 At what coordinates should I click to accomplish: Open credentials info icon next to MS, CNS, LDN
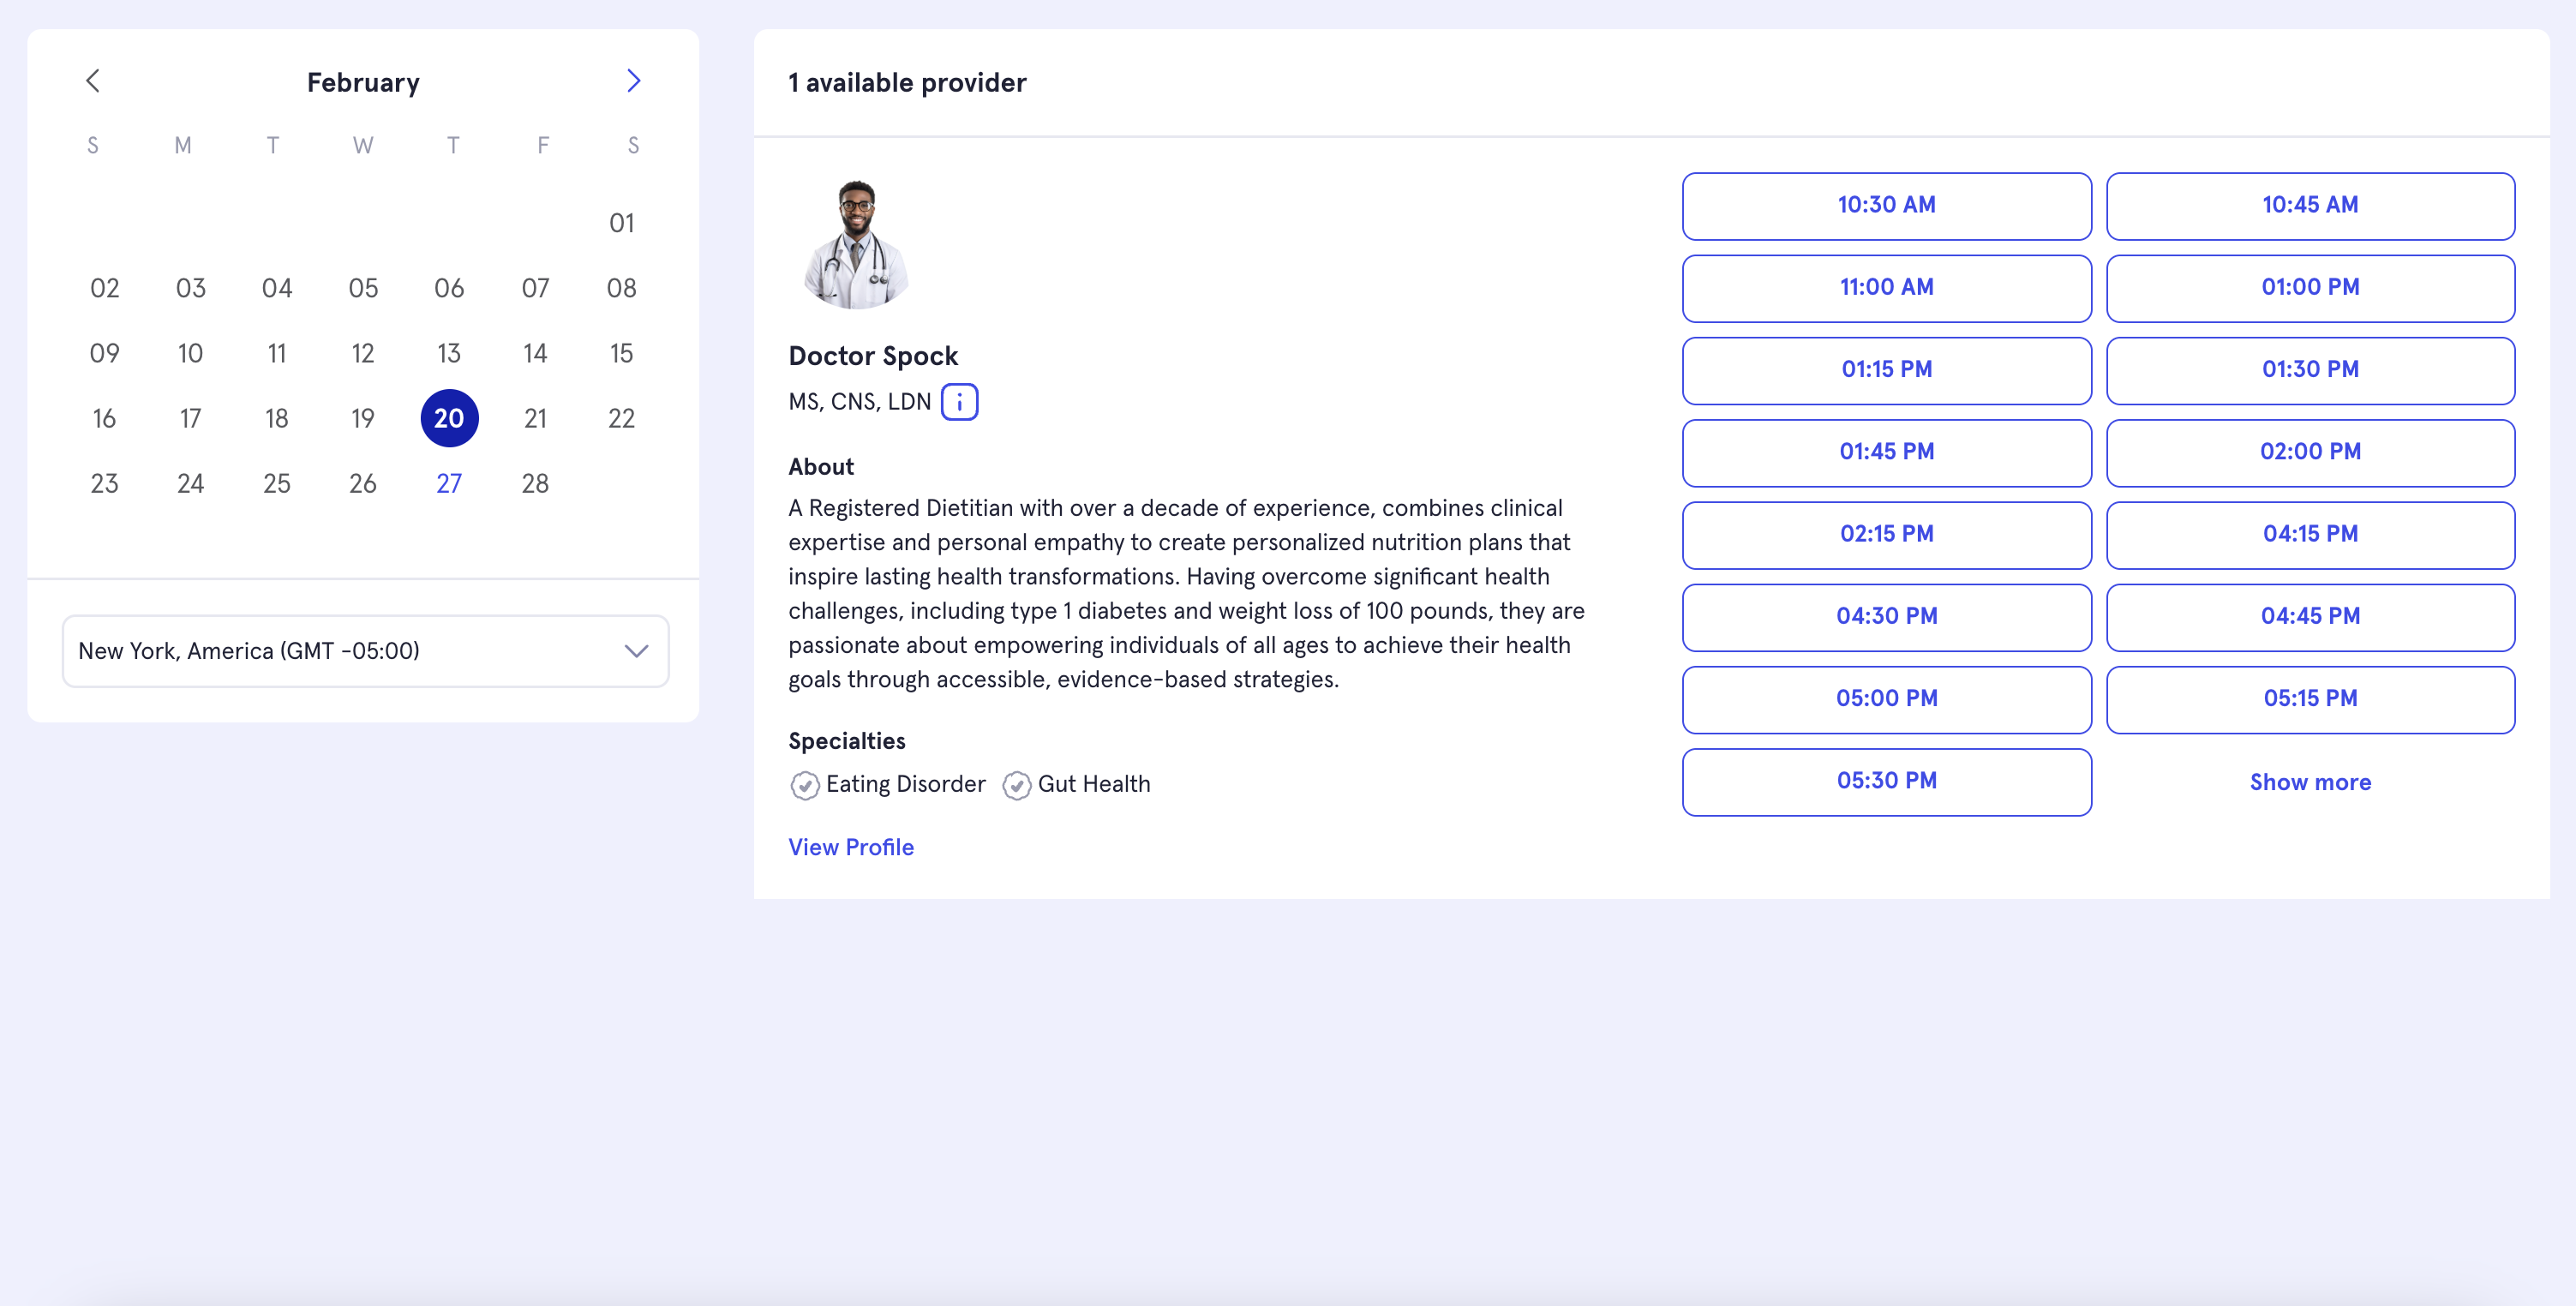pyautogui.click(x=959, y=402)
